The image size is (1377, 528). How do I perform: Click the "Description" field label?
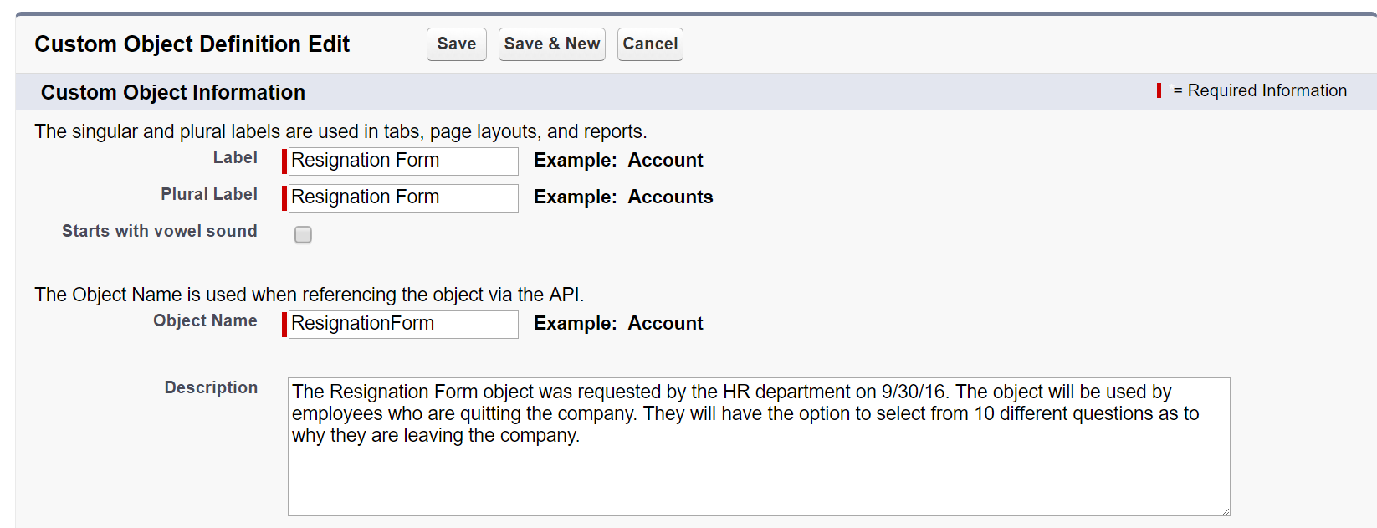click(x=211, y=388)
